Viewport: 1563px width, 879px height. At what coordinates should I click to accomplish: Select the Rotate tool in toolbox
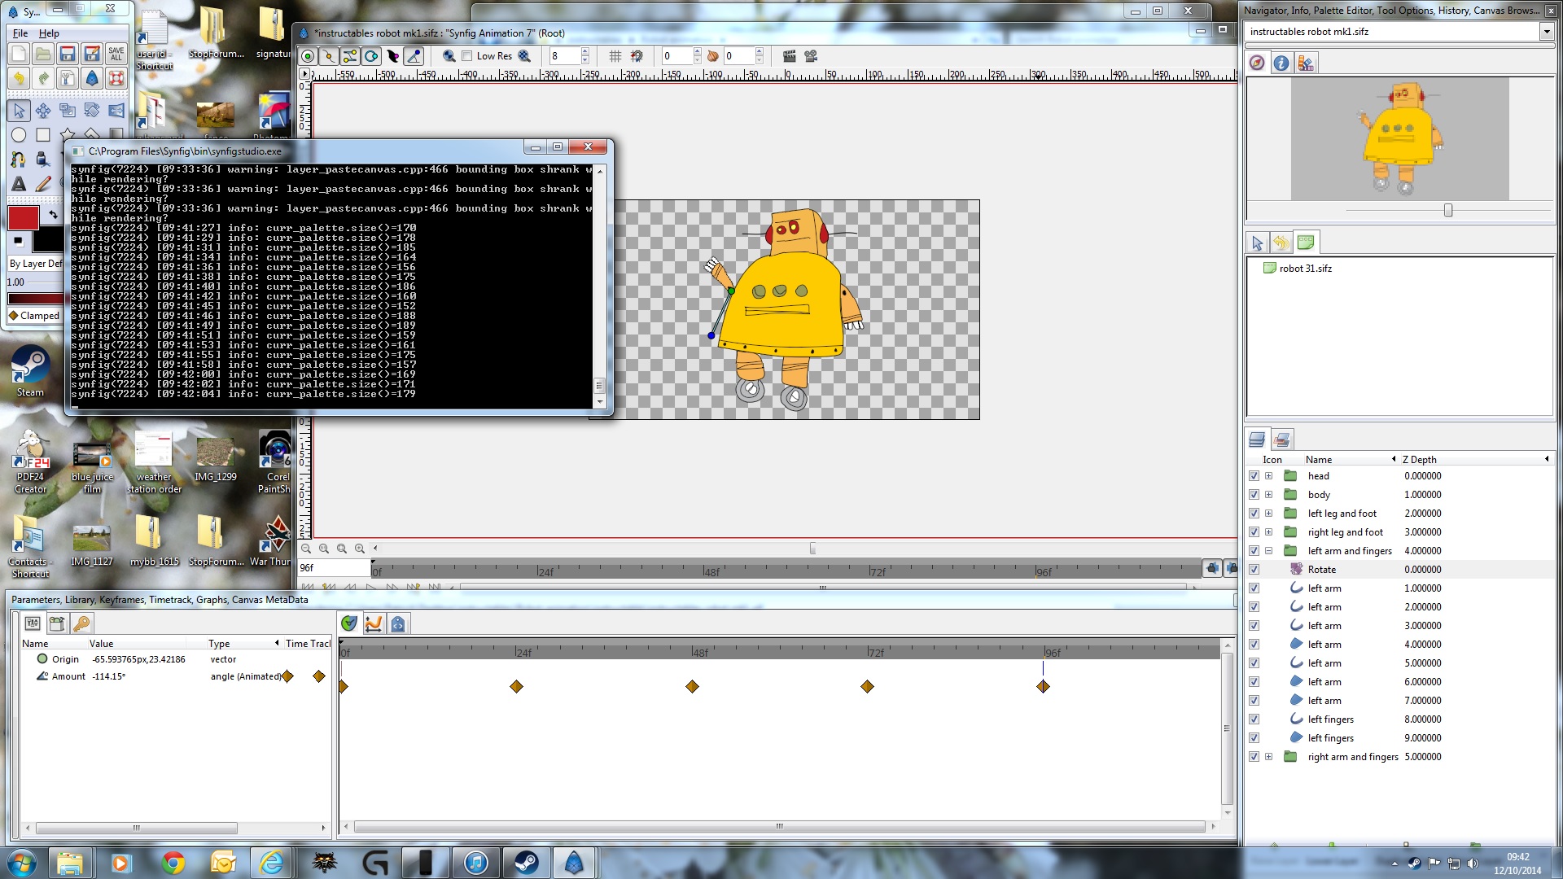click(92, 110)
